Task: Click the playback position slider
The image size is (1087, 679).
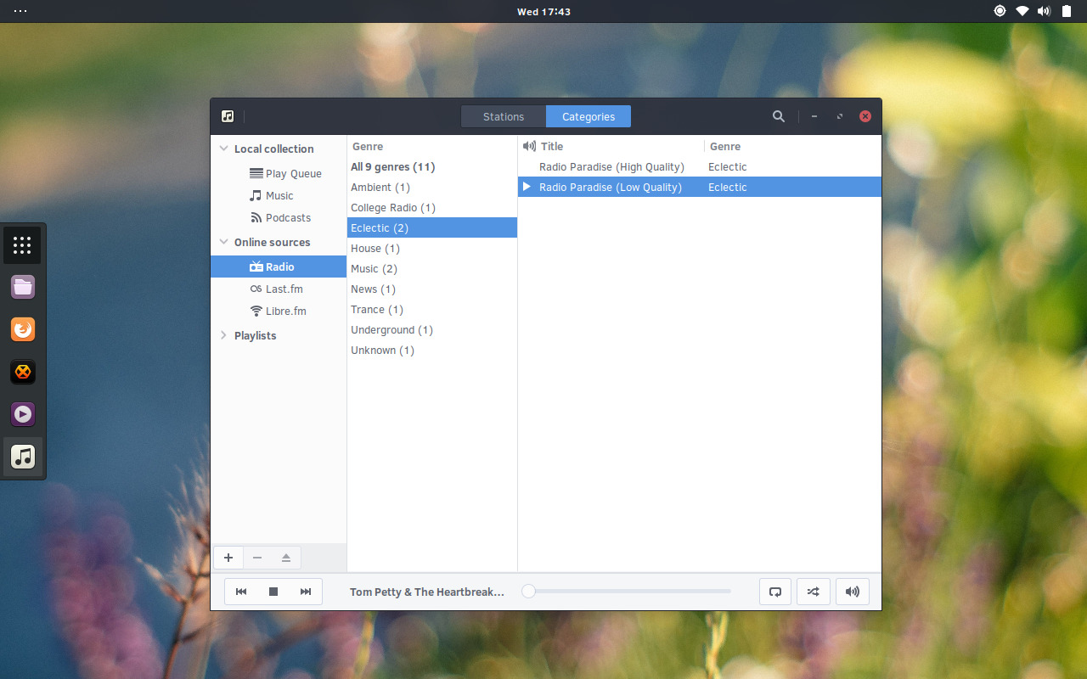Action: (626, 592)
